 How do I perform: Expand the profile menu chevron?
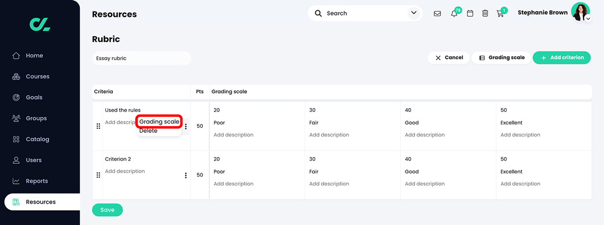coord(588,18)
